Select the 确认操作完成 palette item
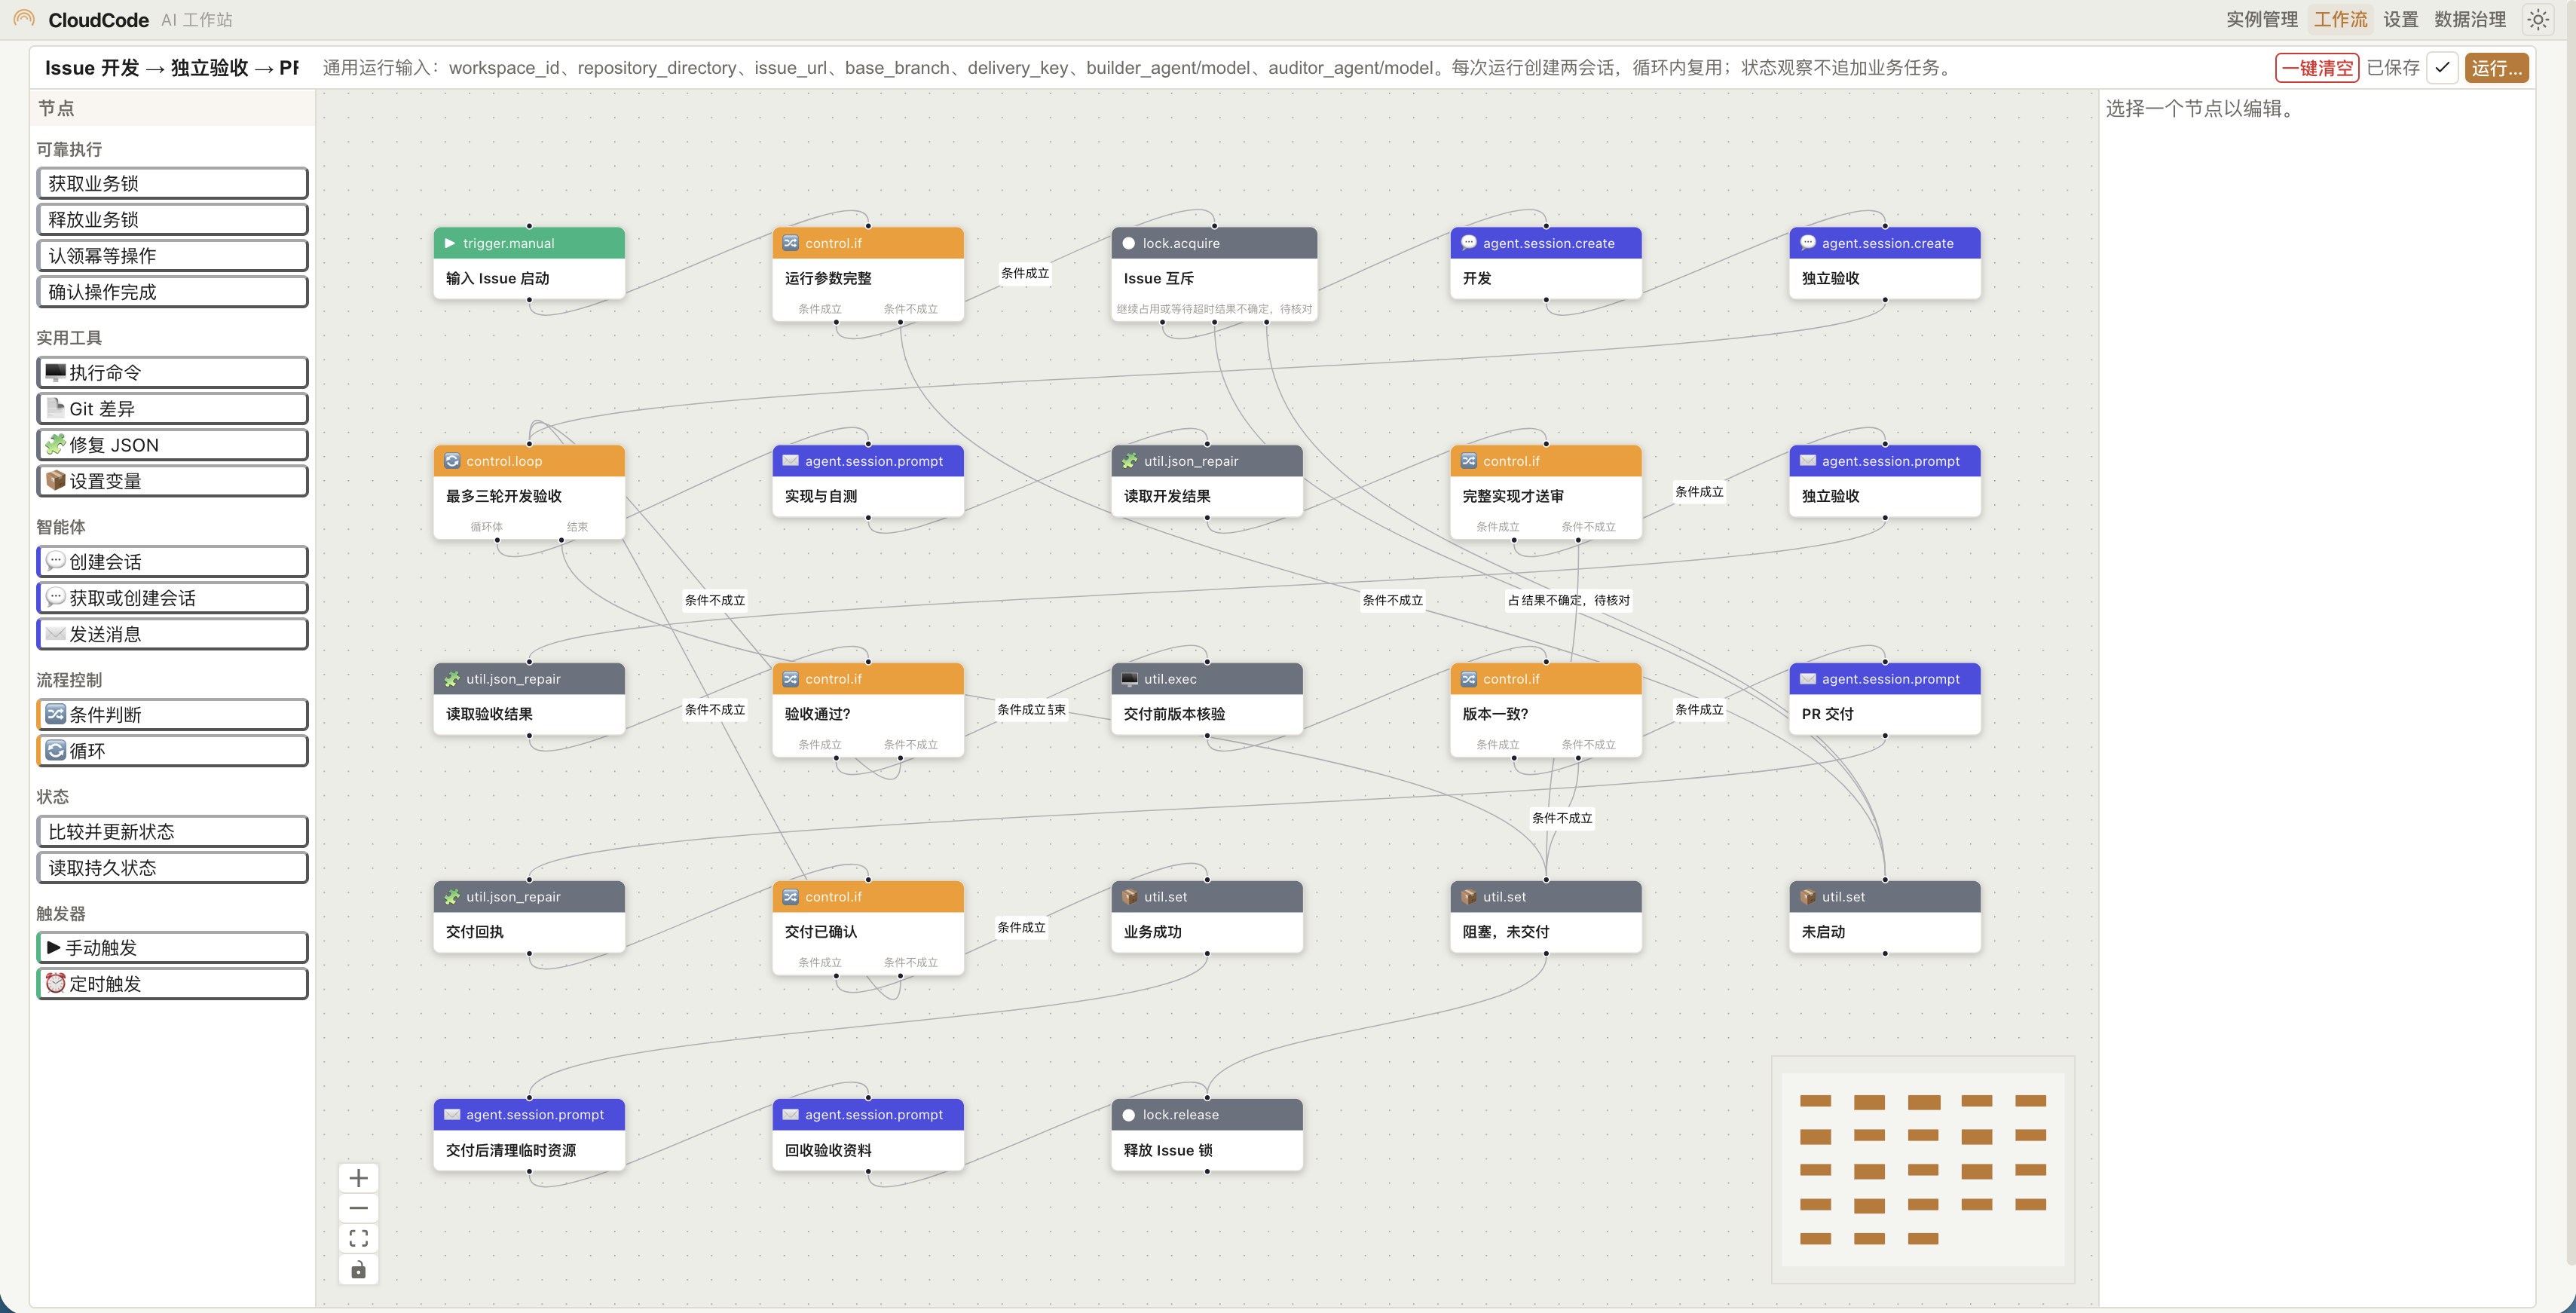Image resolution: width=2576 pixels, height=1313 pixels. 172,291
